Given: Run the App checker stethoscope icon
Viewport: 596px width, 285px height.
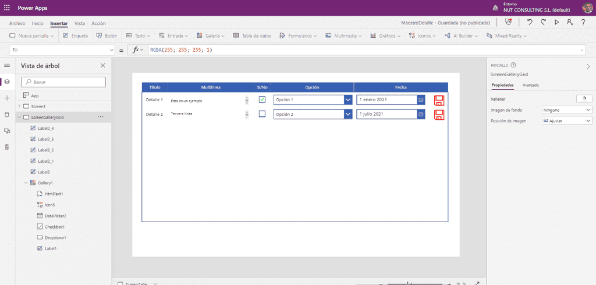Looking at the screenshot, I should tap(508, 23).
